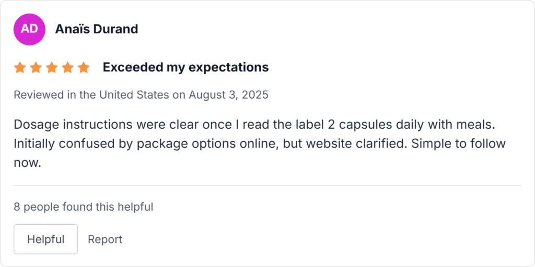535x267 pixels.
Task: Click the "Reviewed in the" text
Action: coord(55,95)
